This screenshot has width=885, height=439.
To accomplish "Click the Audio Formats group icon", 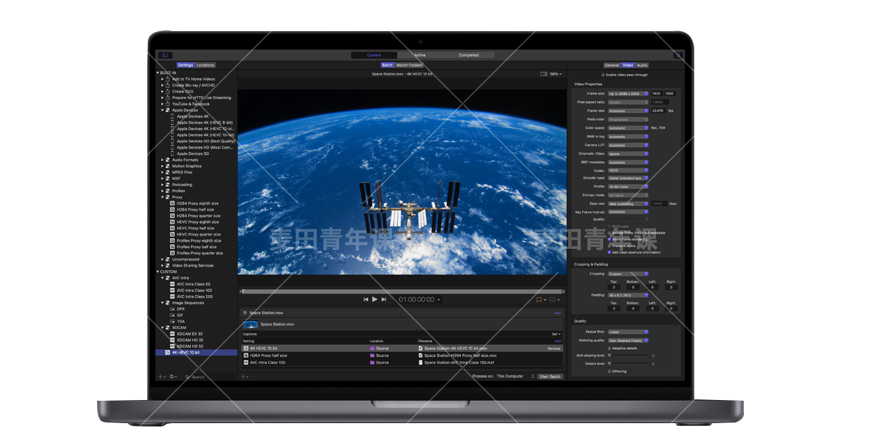I will 168,160.
